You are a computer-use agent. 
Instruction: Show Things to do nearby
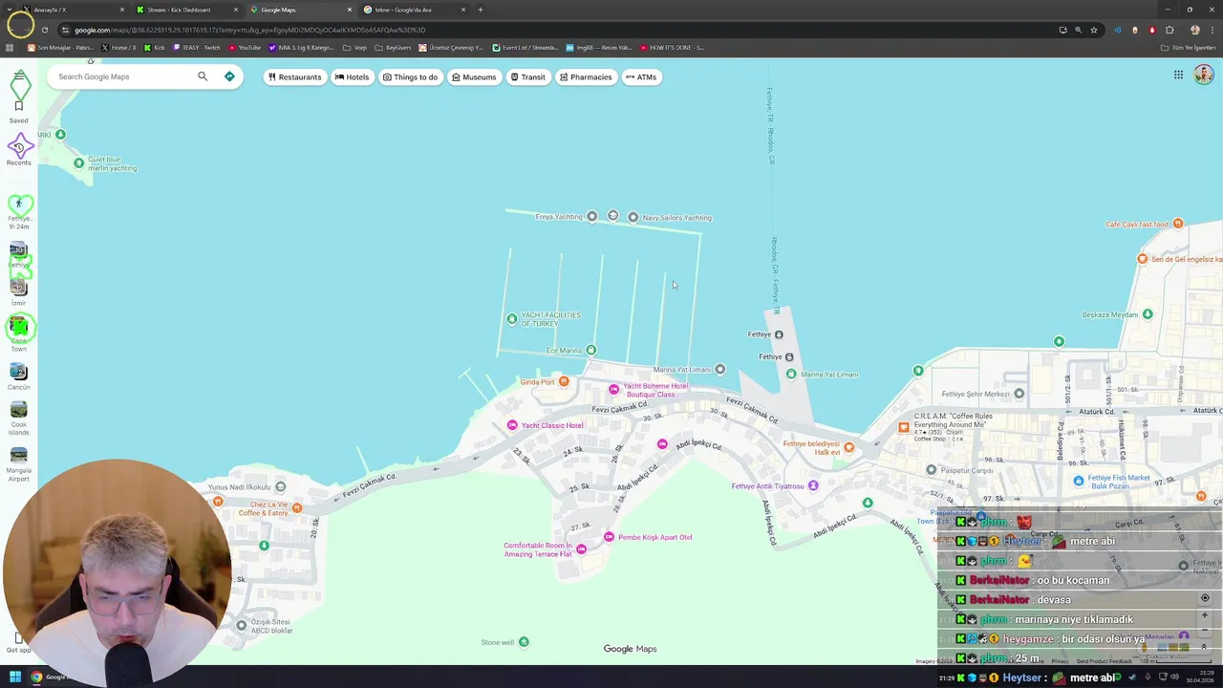(x=410, y=77)
